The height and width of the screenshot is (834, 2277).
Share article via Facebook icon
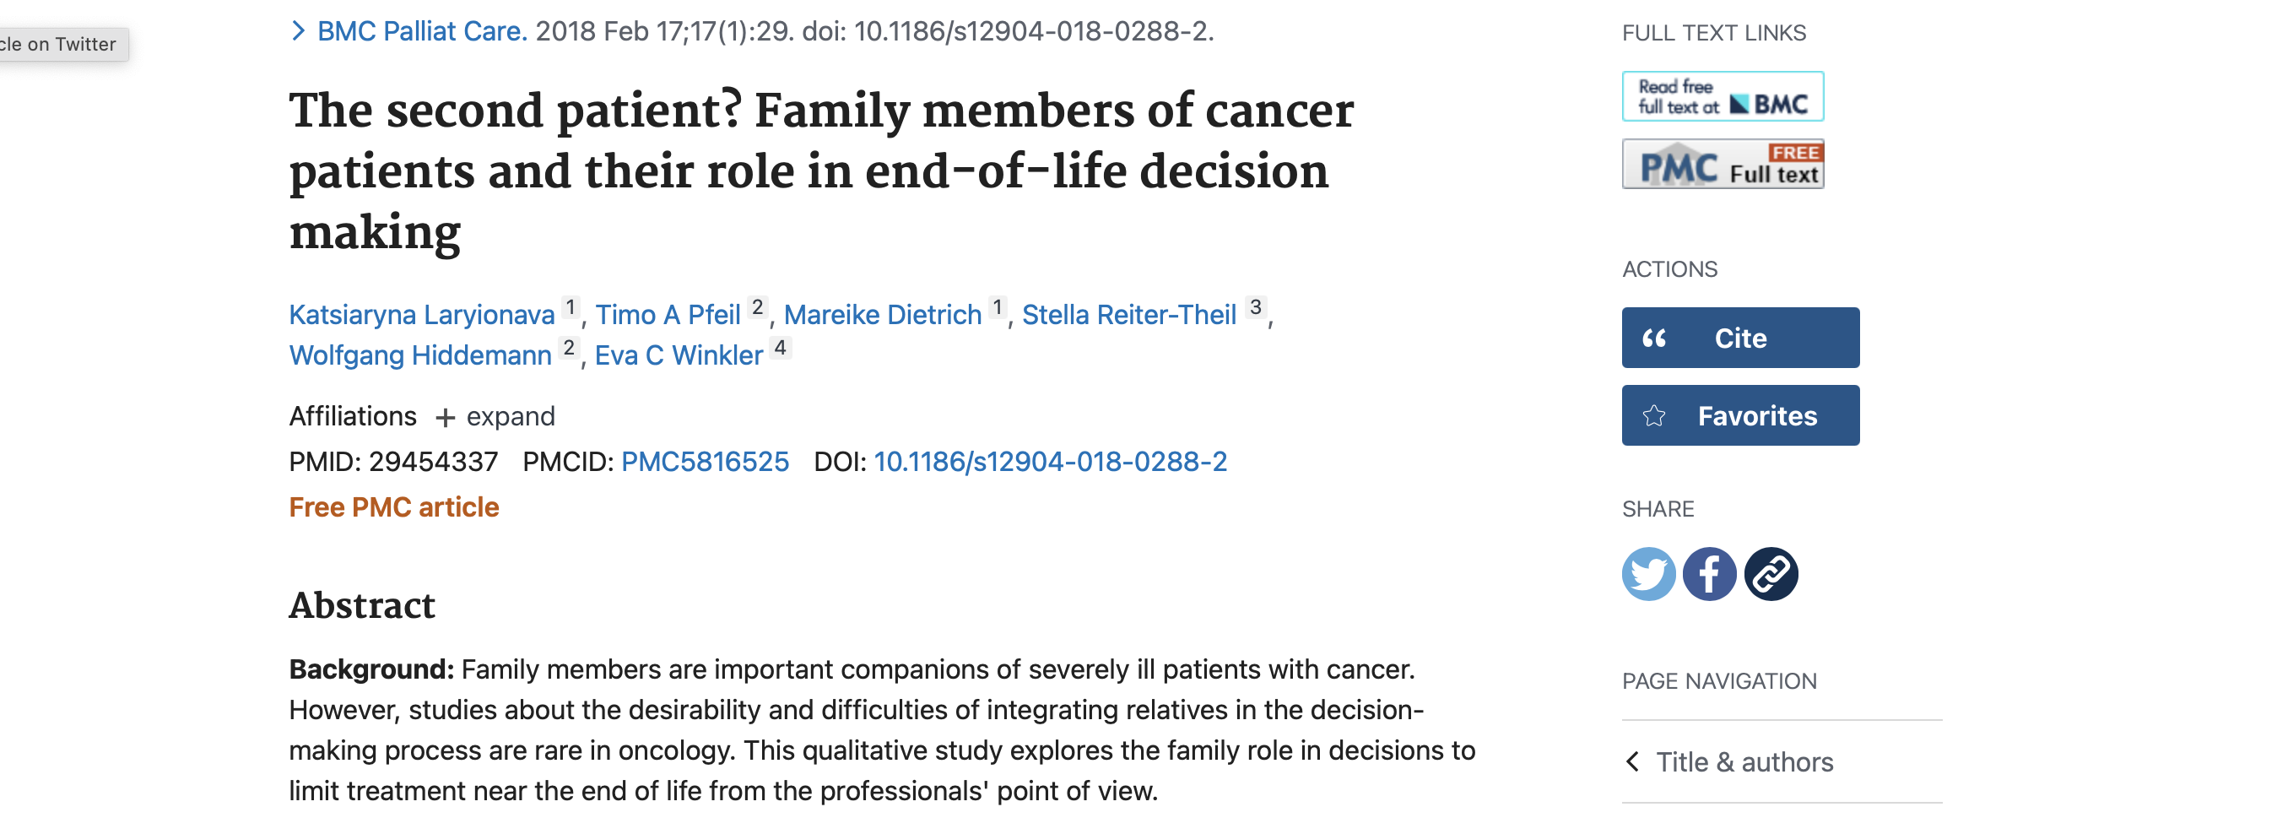pyautogui.click(x=1709, y=574)
